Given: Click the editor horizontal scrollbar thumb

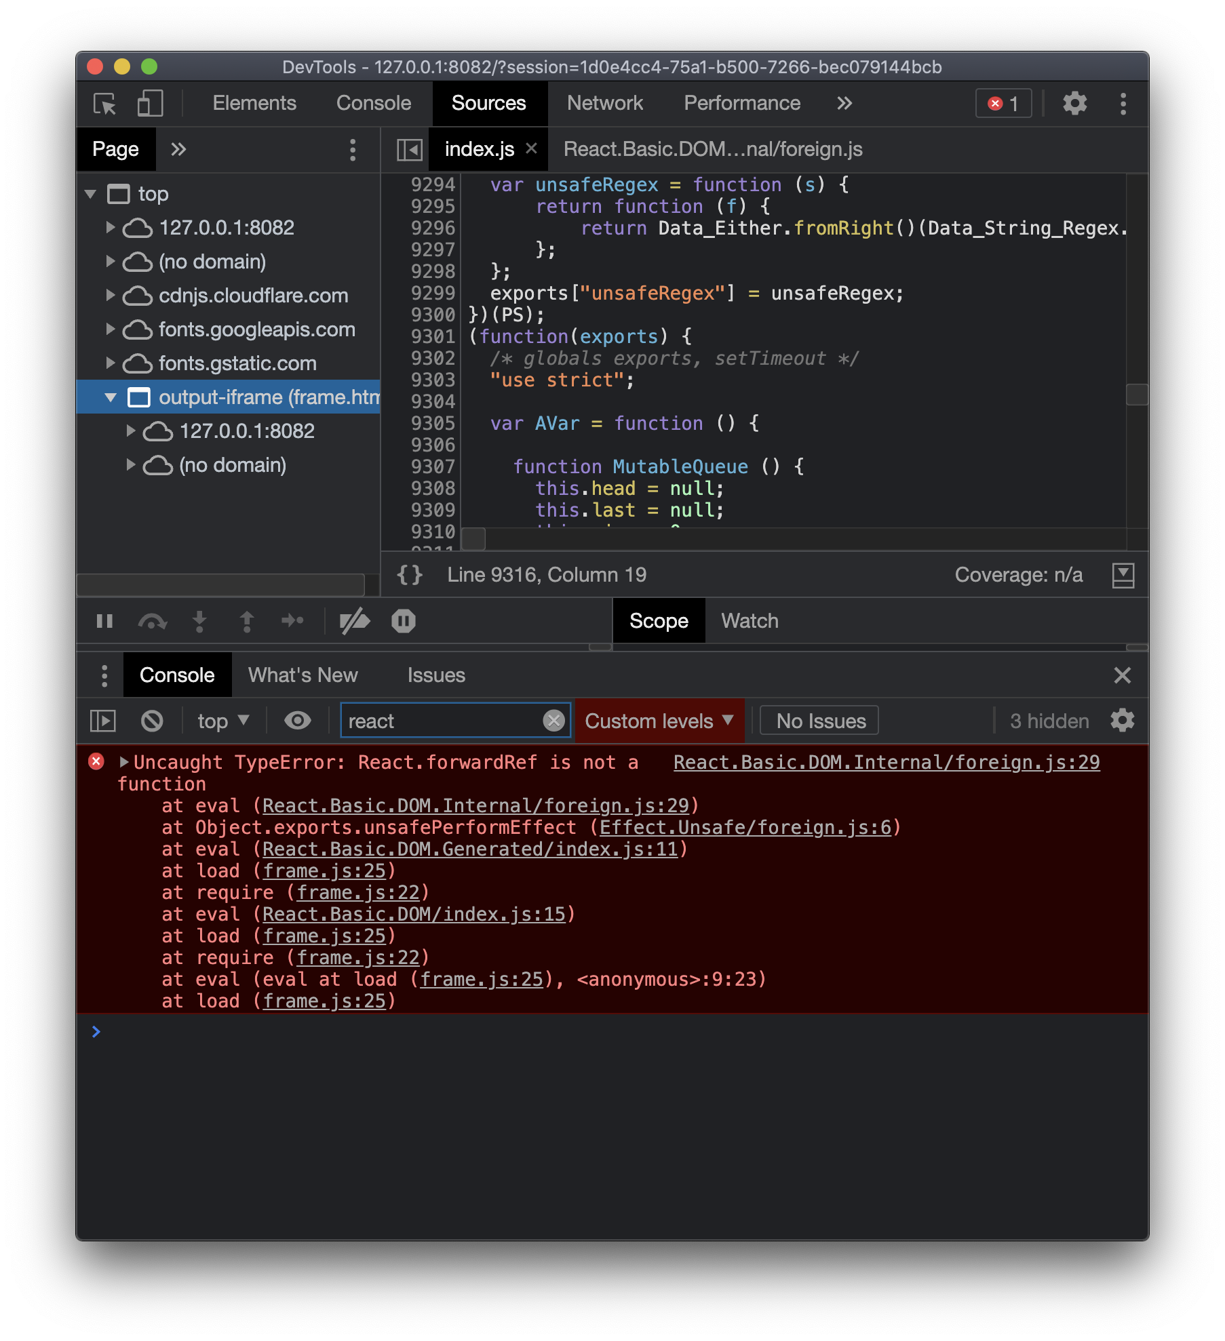Looking at the screenshot, I should pyautogui.click(x=473, y=540).
